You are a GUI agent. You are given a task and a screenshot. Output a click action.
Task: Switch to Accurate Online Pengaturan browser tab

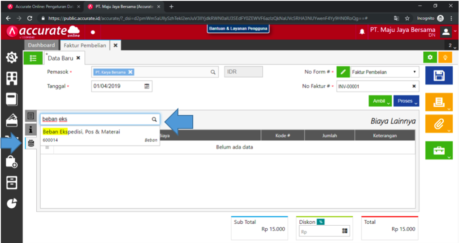click(44, 6)
